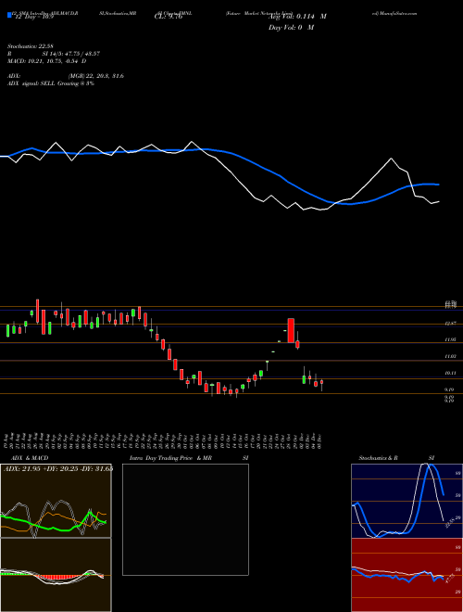Click the ADX chart with green line
Screen dimensions: 463x612
pos(56,501)
